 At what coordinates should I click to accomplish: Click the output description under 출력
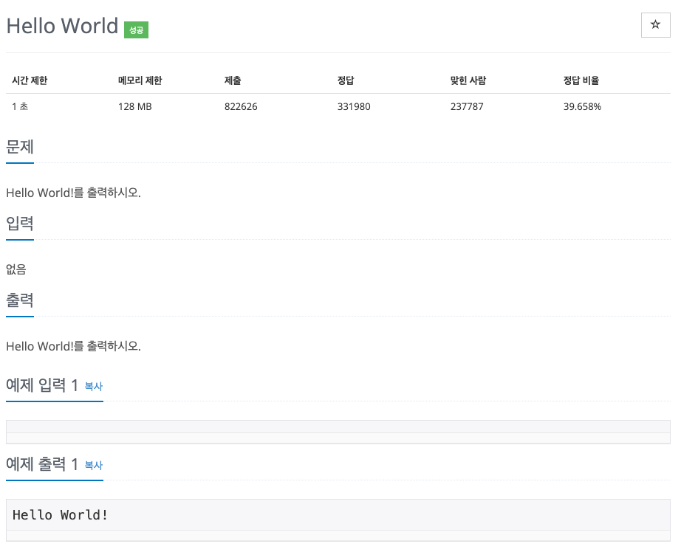pyautogui.click(x=73, y=346)
